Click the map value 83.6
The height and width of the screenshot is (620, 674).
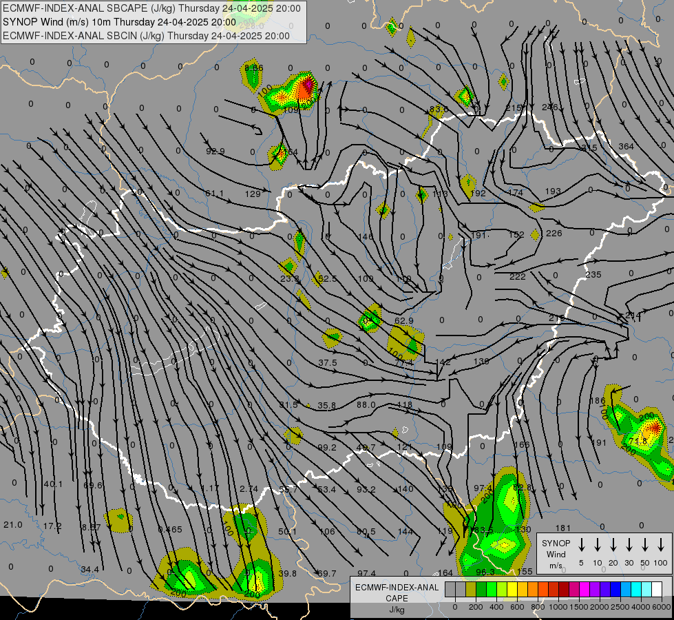439,109
